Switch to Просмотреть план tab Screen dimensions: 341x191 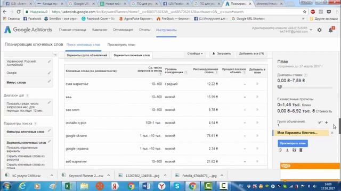(121, 45)
